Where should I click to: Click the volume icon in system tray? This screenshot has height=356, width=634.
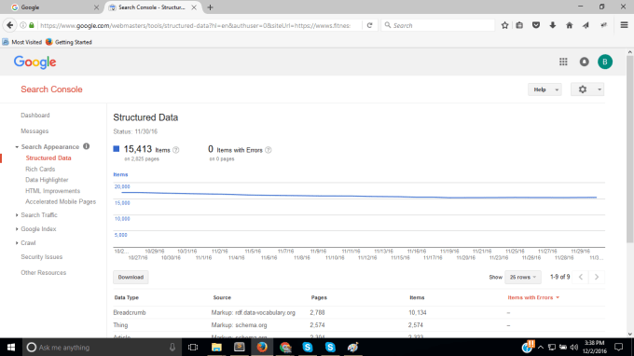573,347
